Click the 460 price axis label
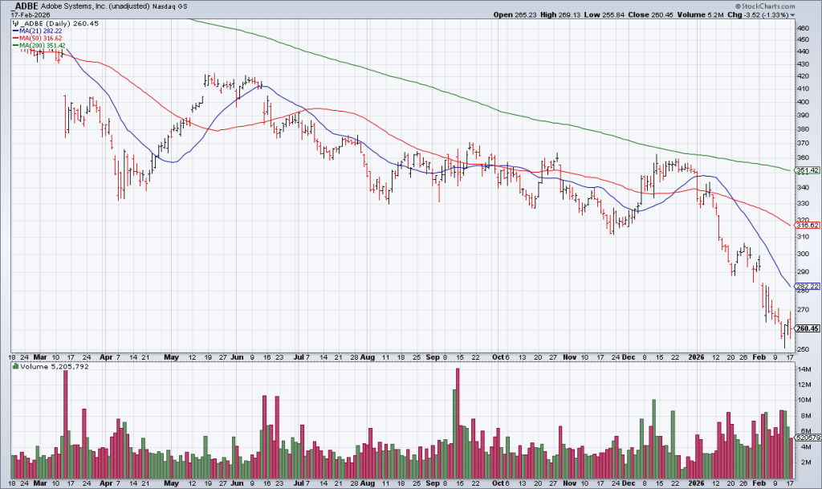 (x=803, y=28)
